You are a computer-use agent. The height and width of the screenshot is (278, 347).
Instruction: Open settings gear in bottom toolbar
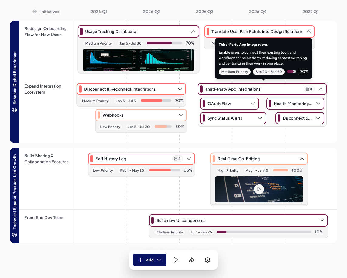(x=207, y=260)
